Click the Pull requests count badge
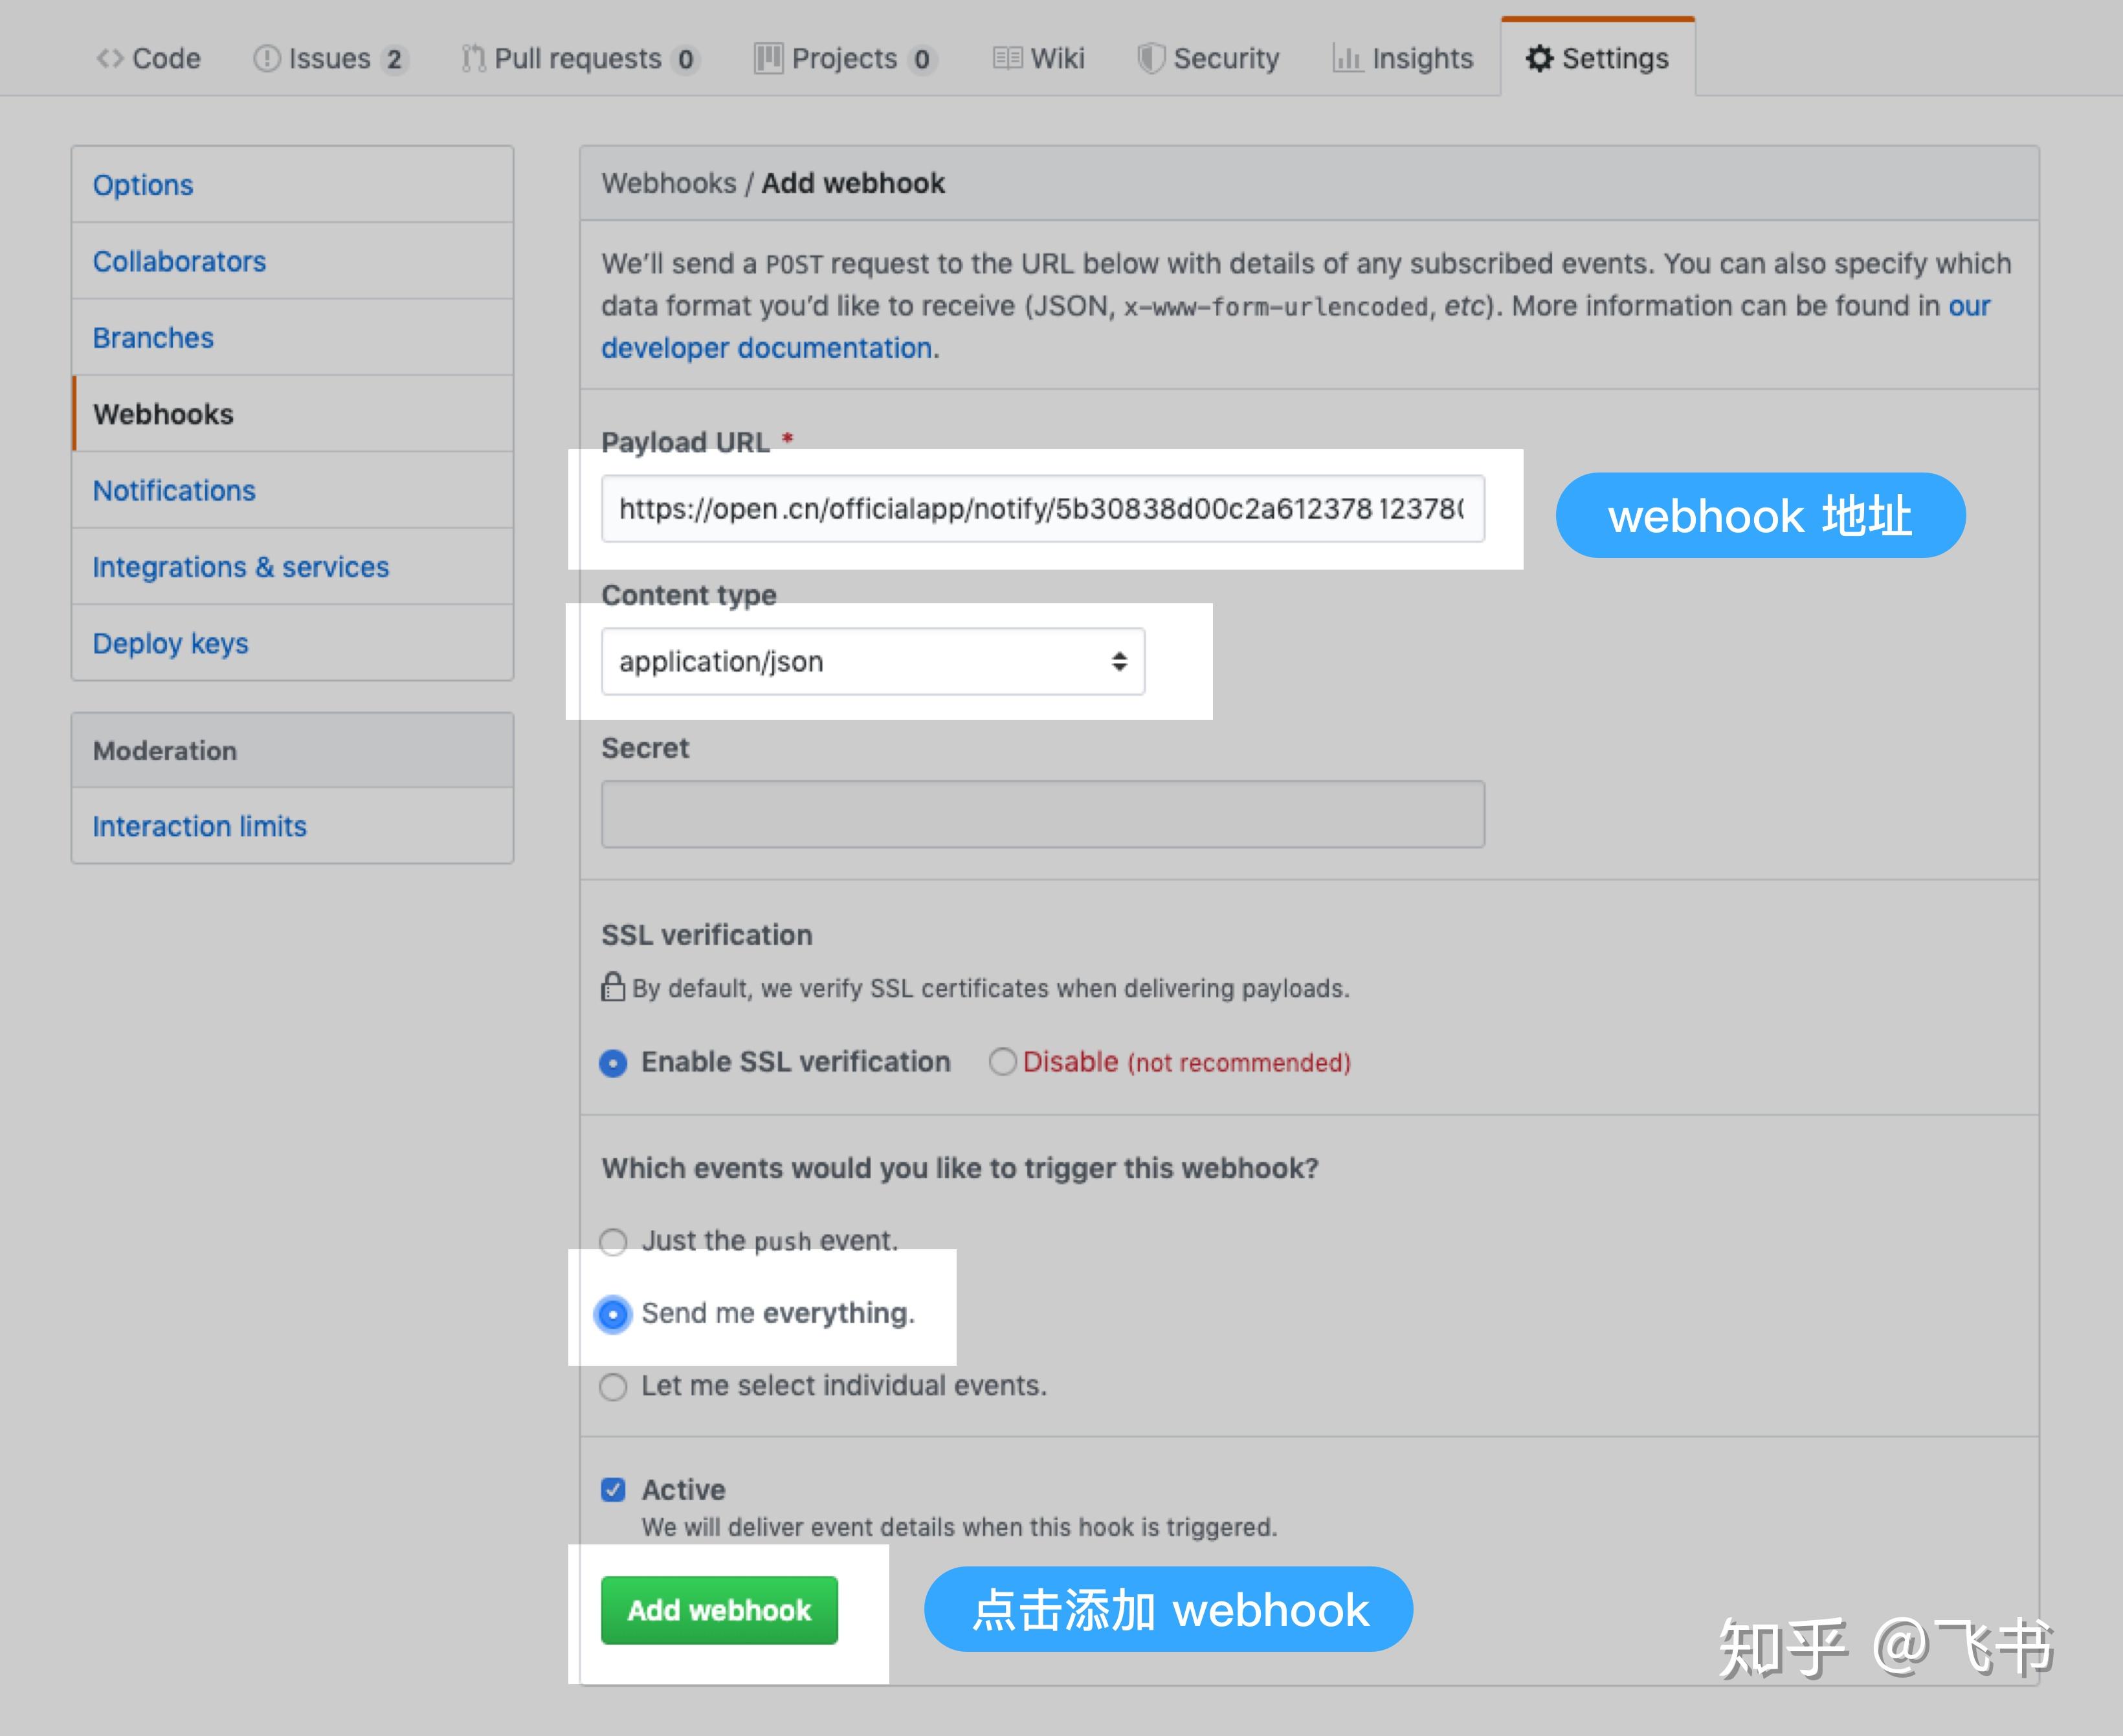 (x=685, y=60)
